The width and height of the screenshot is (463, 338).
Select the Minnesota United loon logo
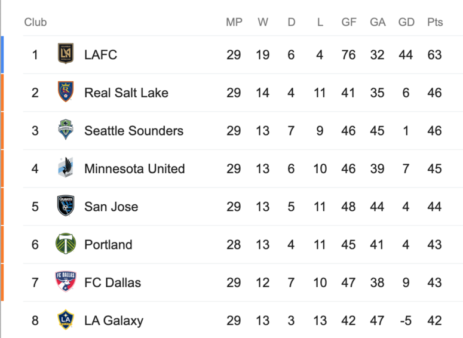click(x=66, y=167)
